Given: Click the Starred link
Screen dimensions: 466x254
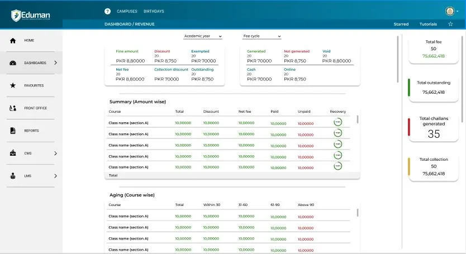Looking at the screenshot, I should [401, 24].
